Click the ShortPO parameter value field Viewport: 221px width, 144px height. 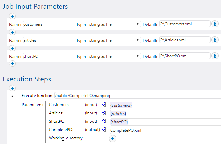click(165, 122)
